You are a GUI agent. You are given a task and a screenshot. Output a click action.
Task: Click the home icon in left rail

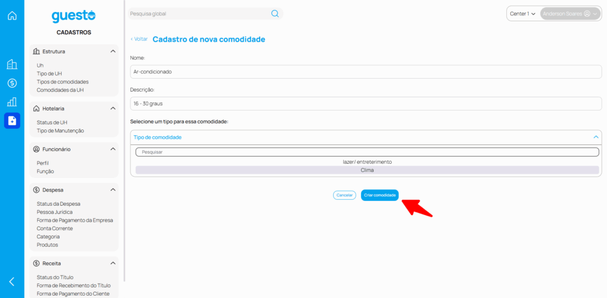pyautogui.click(x=12, y=15)
